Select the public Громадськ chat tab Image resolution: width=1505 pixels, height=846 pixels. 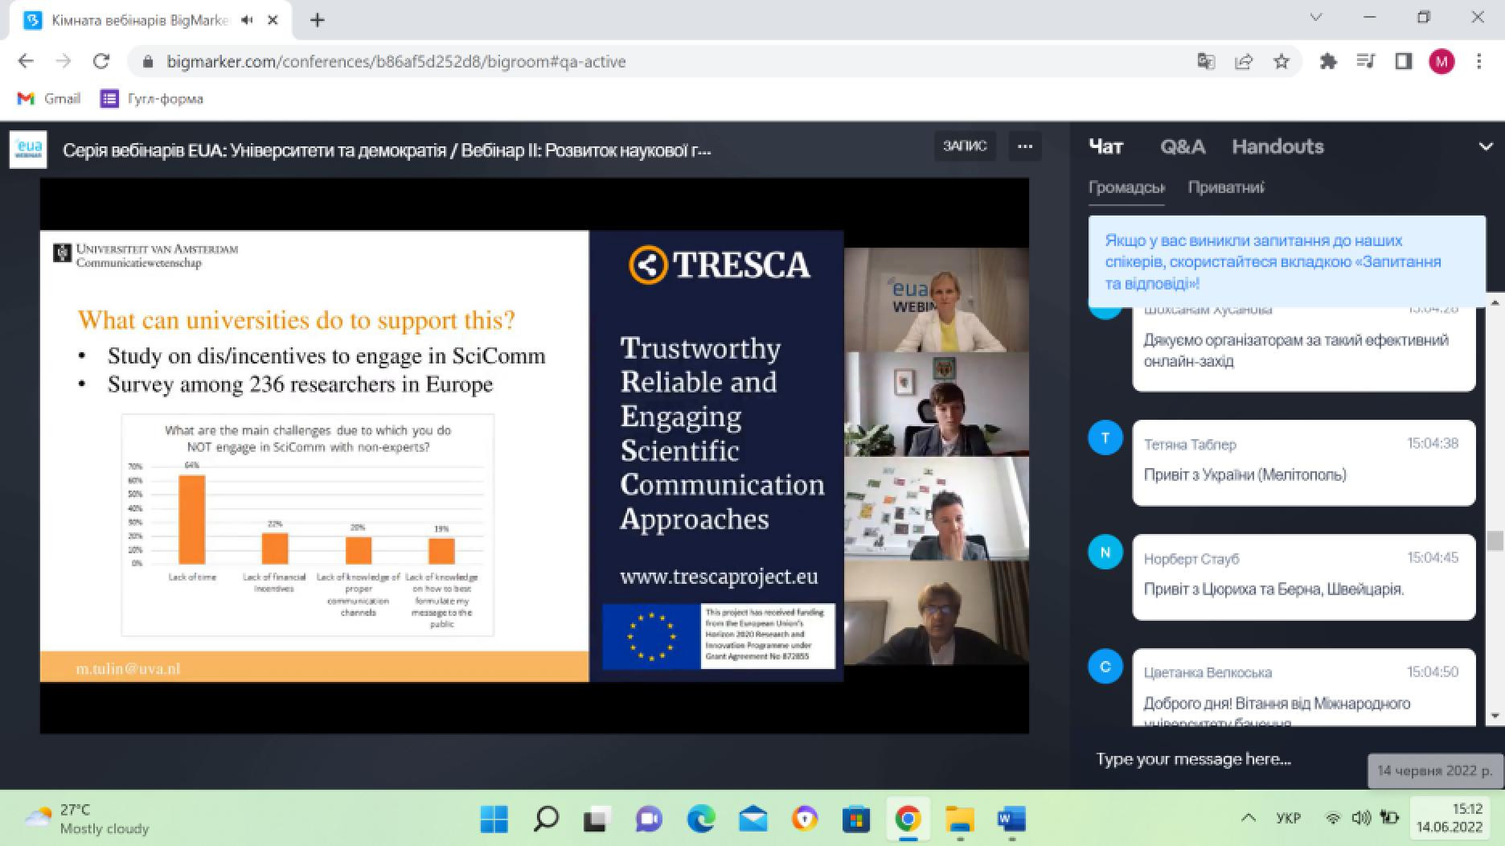pyautogui.click(x=1126, y=187)
